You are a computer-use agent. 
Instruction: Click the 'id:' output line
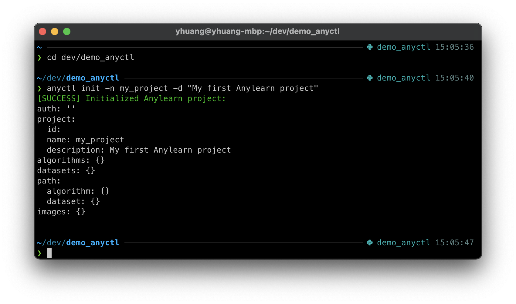[54, 129]
